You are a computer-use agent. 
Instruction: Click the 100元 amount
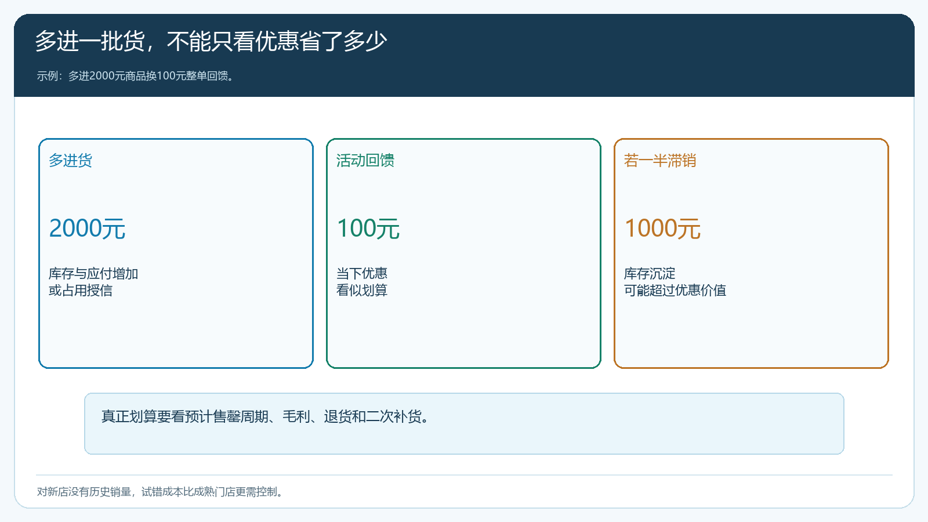(x=368, y=228)
